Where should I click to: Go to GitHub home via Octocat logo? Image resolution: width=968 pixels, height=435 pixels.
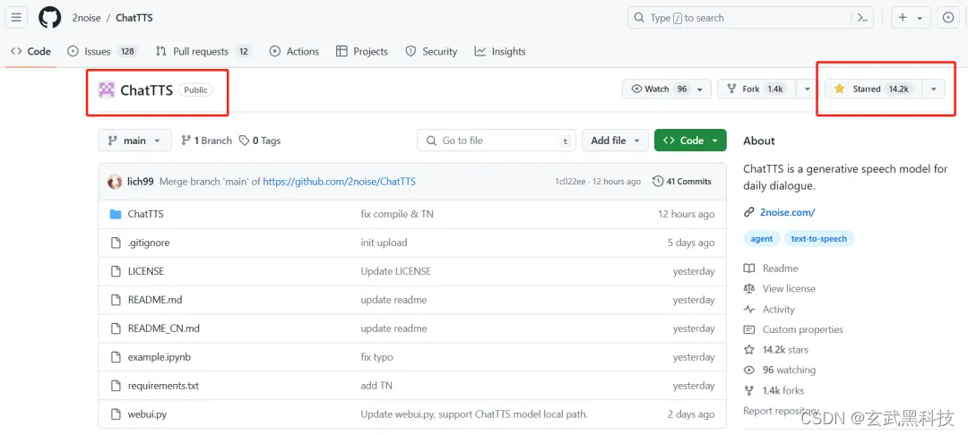click(50, 18)
